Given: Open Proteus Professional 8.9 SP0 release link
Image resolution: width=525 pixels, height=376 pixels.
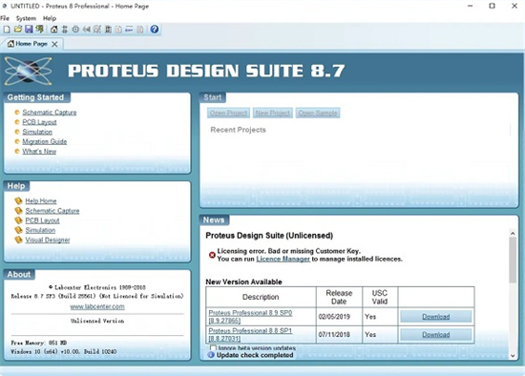Looking at the screenshot, I should coord(250,317).
